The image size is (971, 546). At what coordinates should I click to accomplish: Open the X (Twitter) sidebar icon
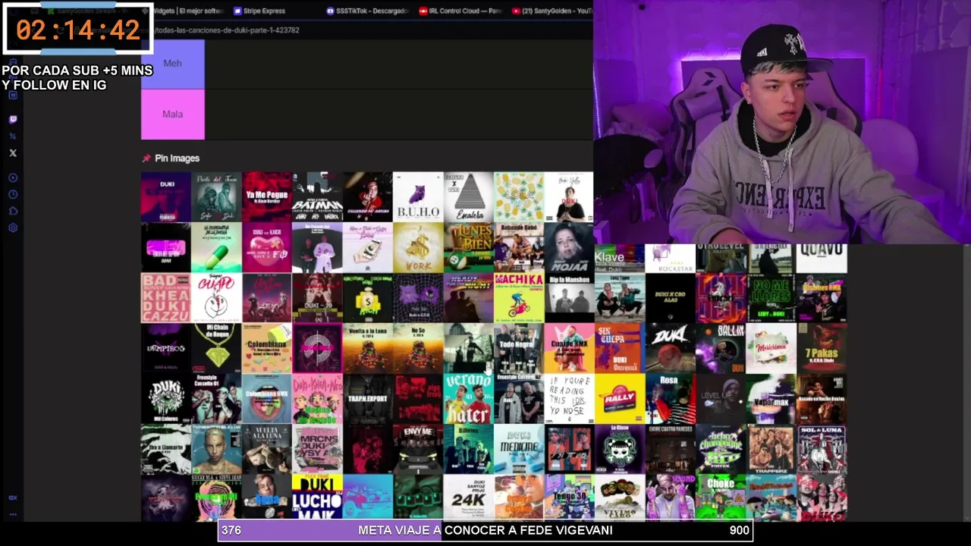(x=13, y=152)
